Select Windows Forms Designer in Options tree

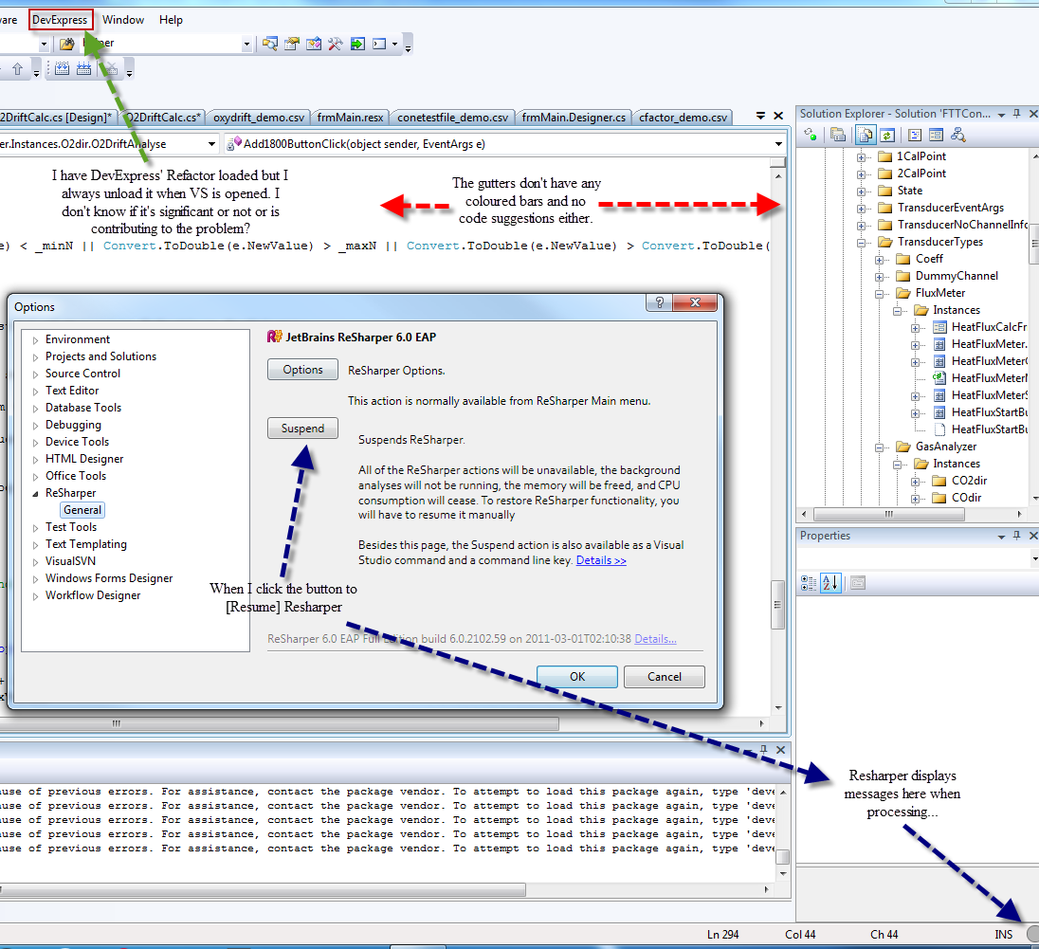[x=109, y=578]
